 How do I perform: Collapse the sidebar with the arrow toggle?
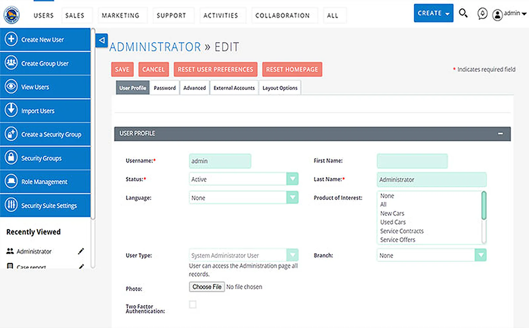102,40
